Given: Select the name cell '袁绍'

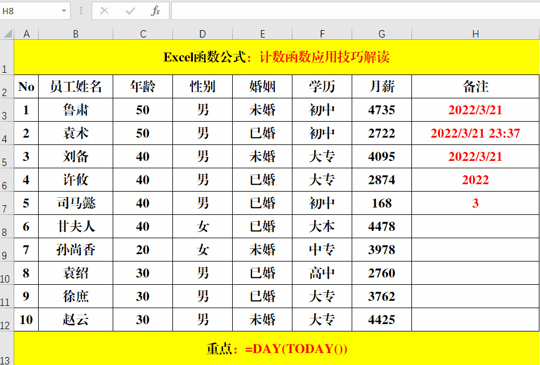Looking at the screenshot, I should click(76, 273).
